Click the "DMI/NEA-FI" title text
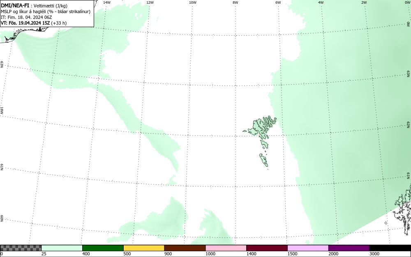Image resolution: width=411 pixels, height=257 pixels. point(15,5)
